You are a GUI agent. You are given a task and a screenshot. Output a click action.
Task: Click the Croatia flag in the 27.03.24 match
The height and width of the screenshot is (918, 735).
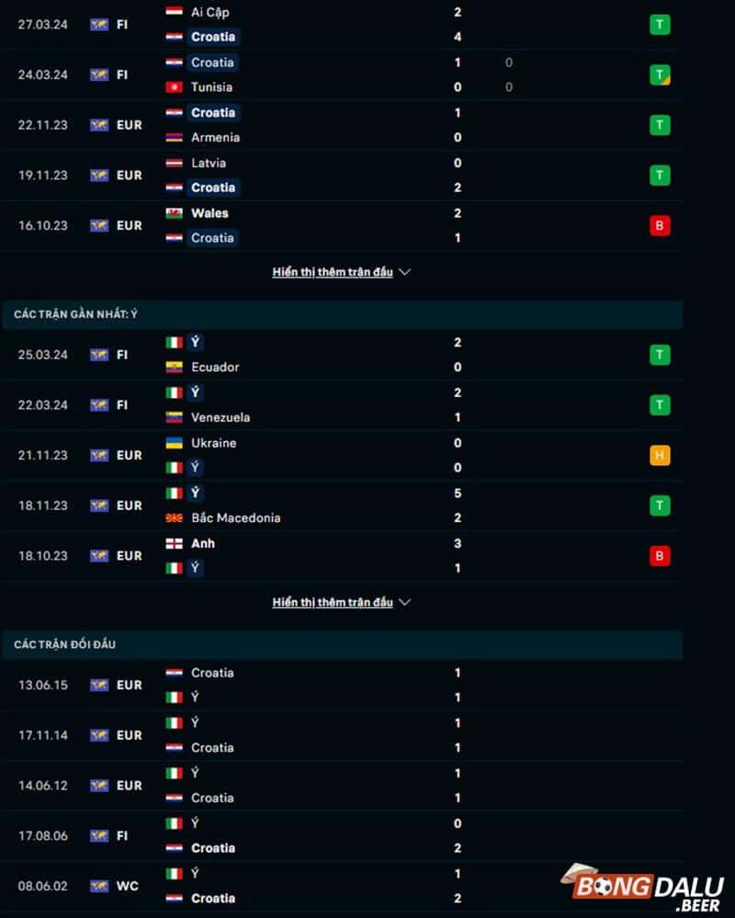[x=172, y=37]
